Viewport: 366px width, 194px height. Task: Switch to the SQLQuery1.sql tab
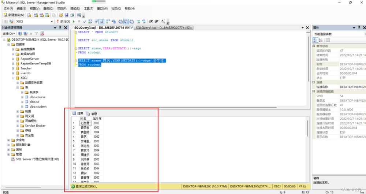163,28
